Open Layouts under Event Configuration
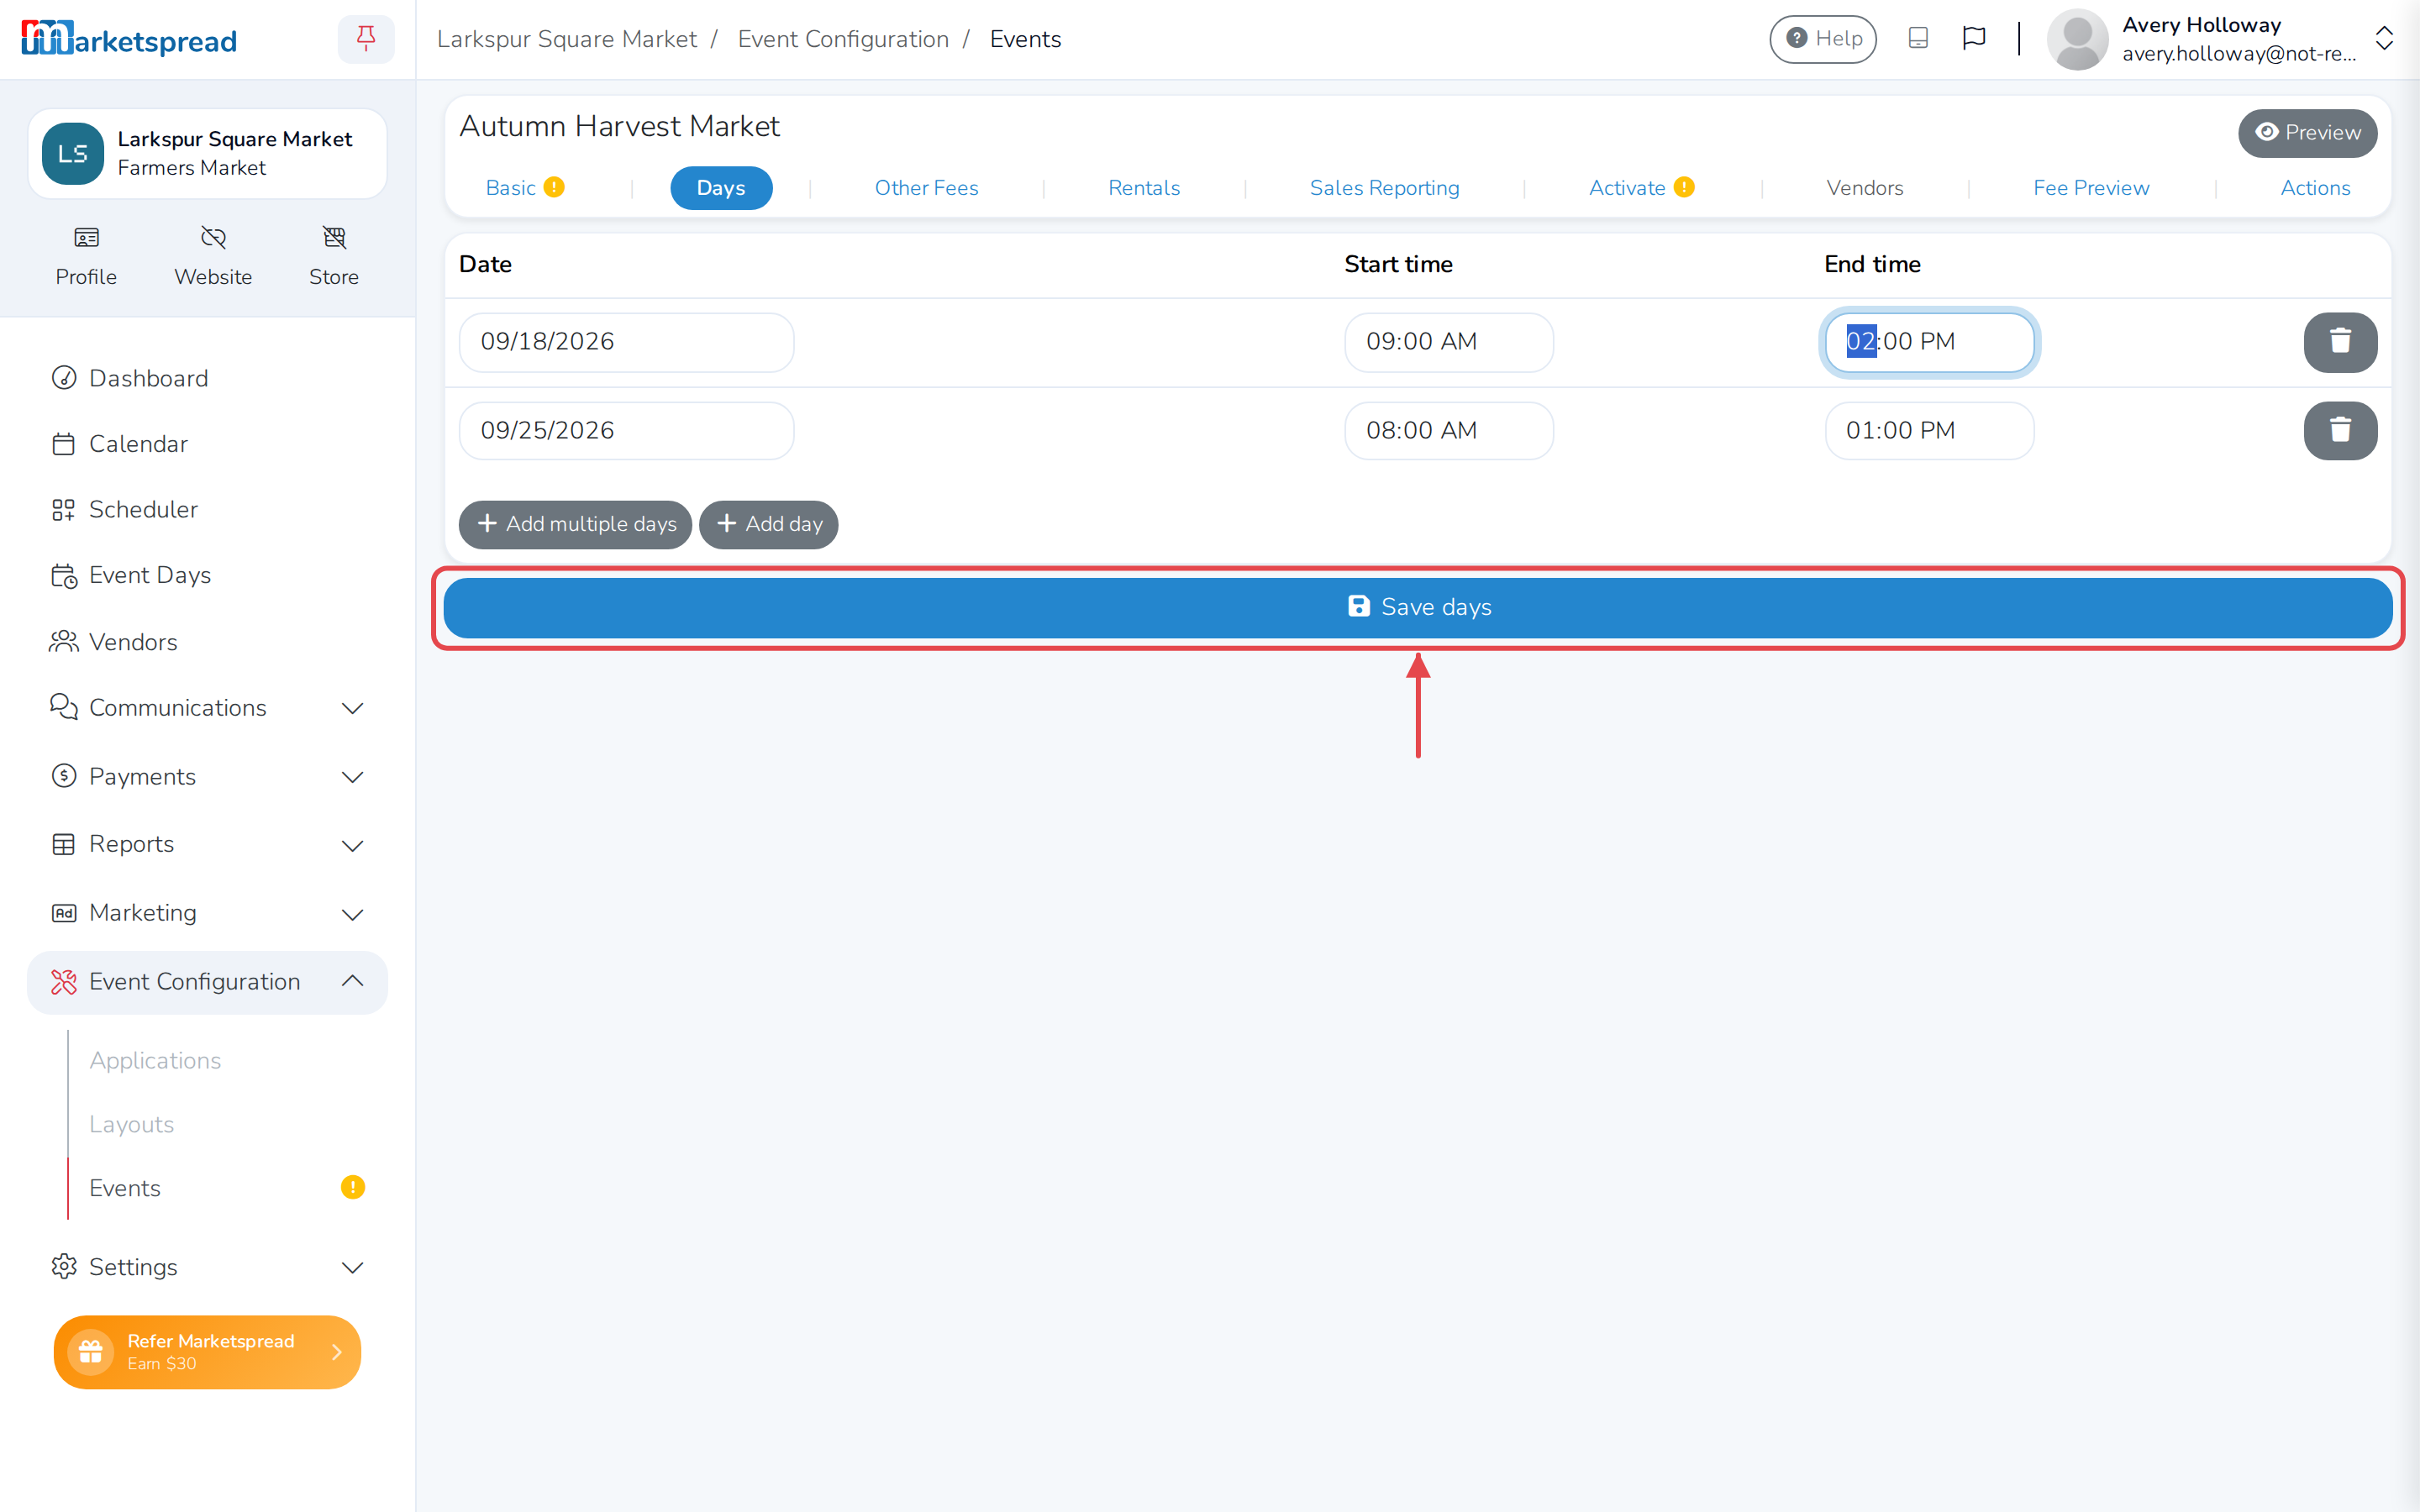 pos(131,1124)
